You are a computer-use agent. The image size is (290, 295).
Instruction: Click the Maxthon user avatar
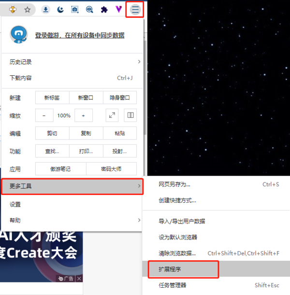coord(19,35)
